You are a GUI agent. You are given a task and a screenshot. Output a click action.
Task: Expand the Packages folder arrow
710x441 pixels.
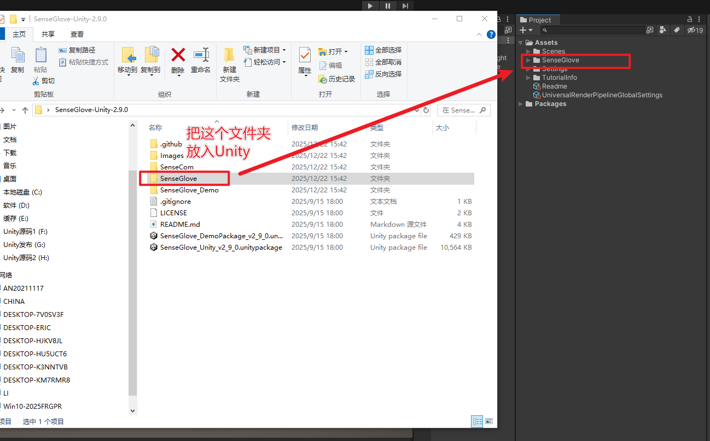(520, 104)
